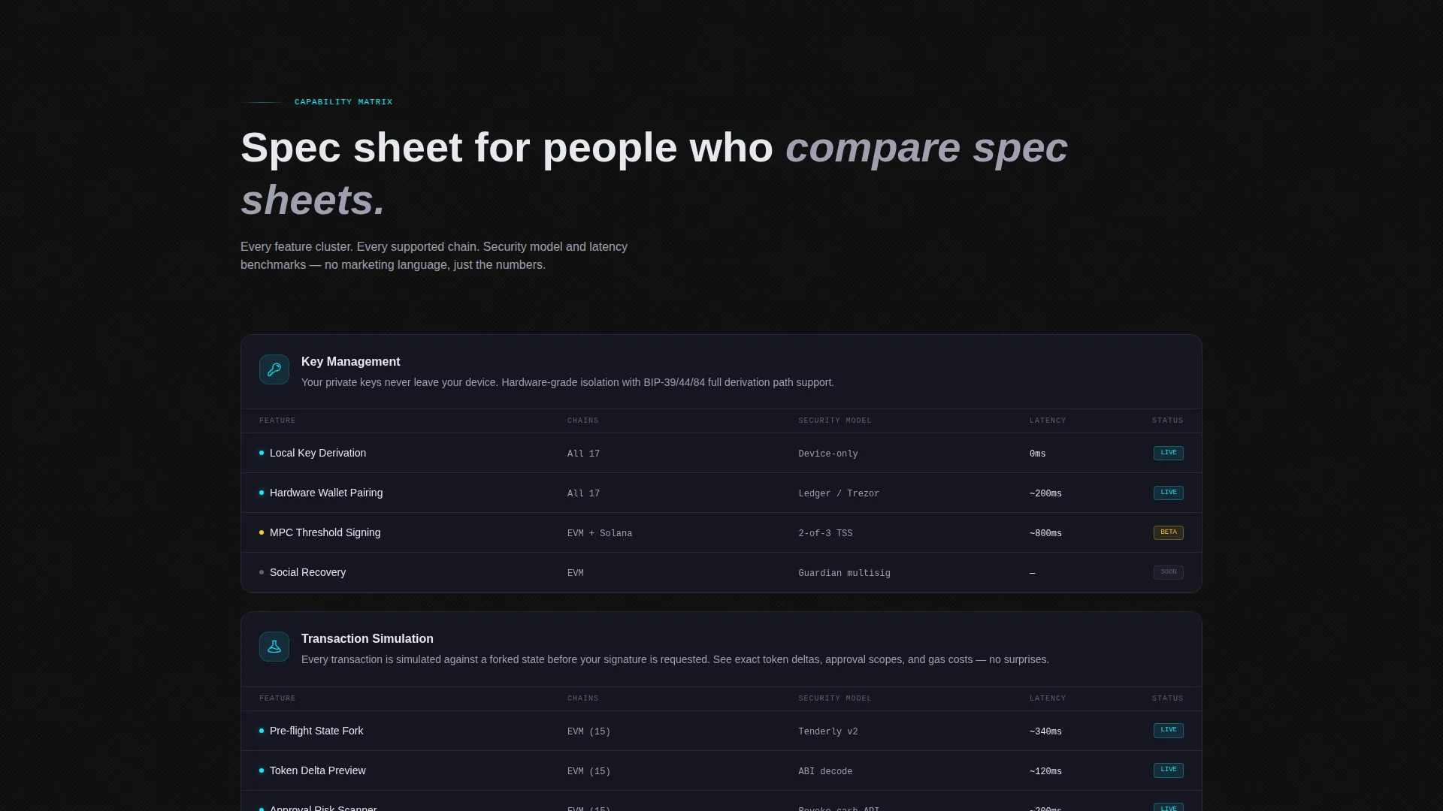
Task: Click 'FEATURE' header in Transaction Simulation table
Action: tap(277, 698)
